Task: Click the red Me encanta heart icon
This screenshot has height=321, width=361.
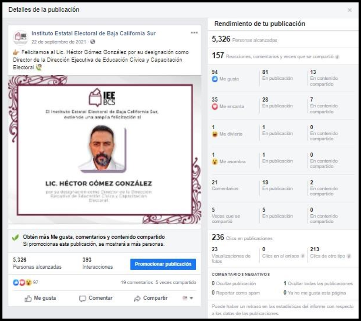Action: click(215, 107)
